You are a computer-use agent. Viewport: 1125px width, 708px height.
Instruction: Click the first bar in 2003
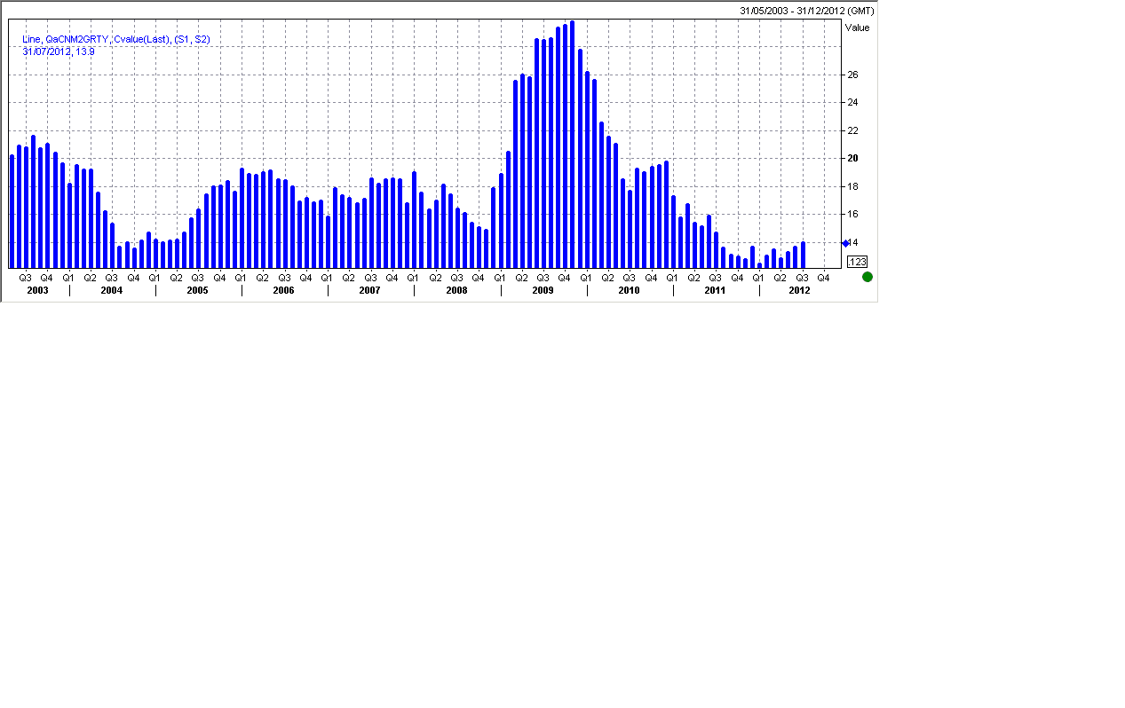[12, 211]
